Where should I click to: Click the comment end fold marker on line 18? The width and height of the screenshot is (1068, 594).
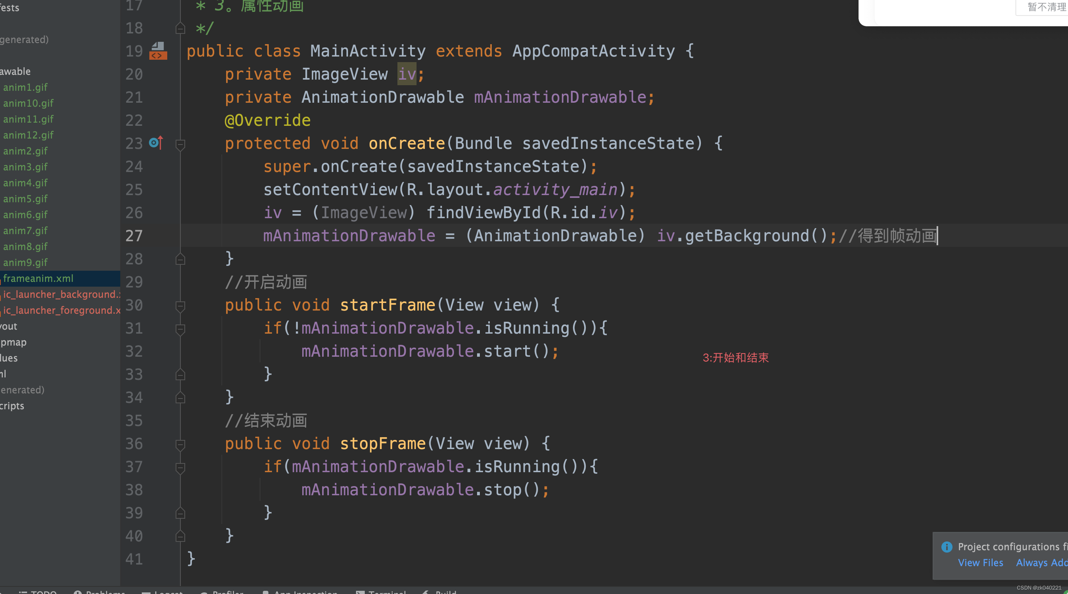tap(180, 28)
